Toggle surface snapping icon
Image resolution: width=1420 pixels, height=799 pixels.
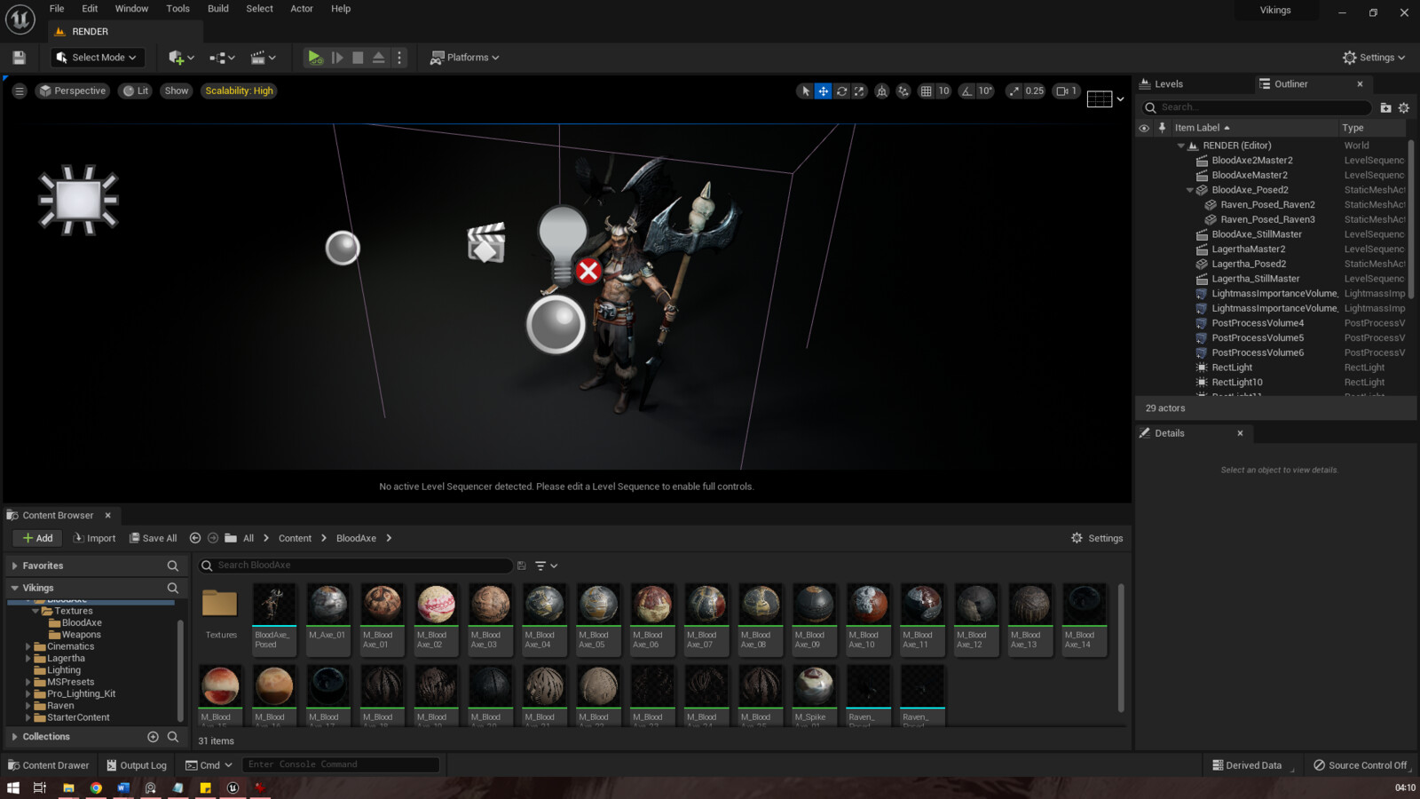pyautogui.click(x=903, y=91)
